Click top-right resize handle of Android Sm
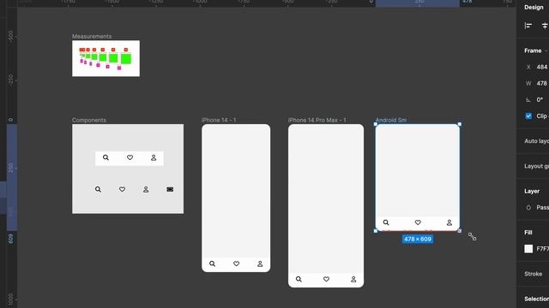 pos(460,124)
